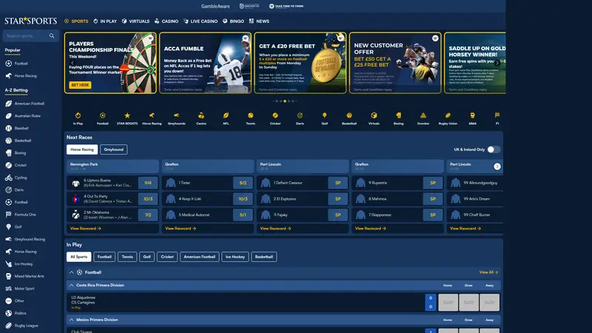Open the In Play top menu
This screenshot has width=592, height=333.
[105, 21]
